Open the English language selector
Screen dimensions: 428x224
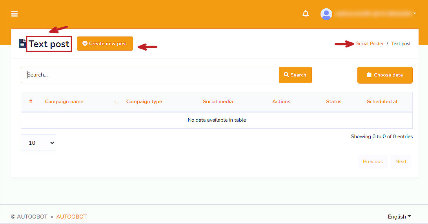pyautogui.click(x=399, y=217)
